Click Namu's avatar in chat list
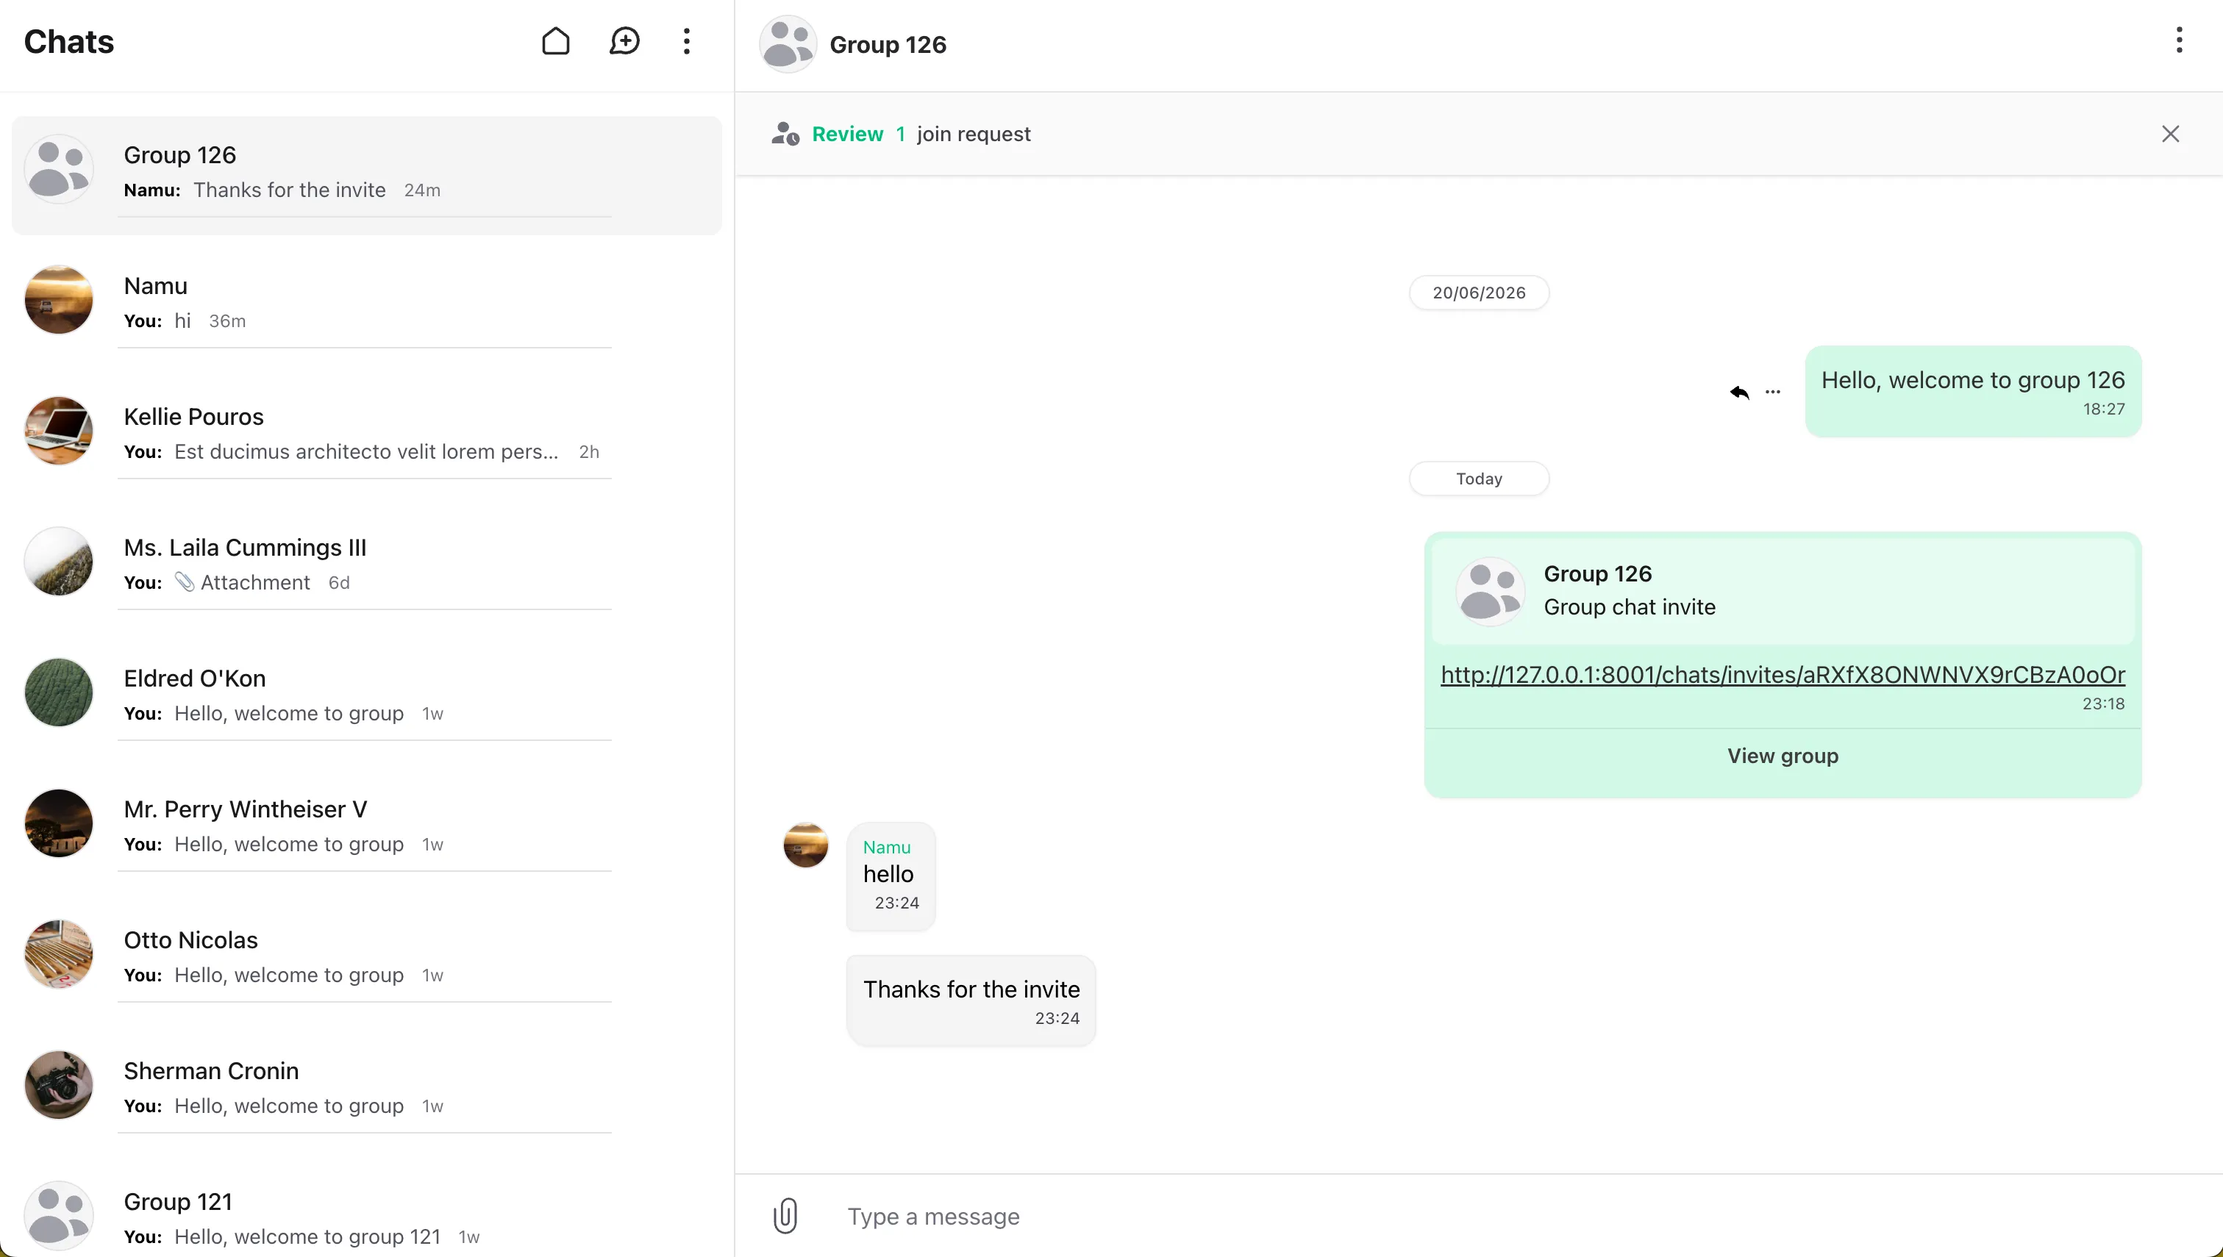The image size is (2223, 1257). point(59,300)
